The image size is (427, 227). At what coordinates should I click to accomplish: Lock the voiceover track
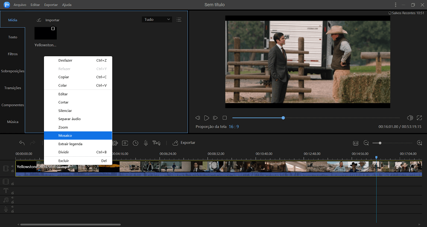[12, 211]
